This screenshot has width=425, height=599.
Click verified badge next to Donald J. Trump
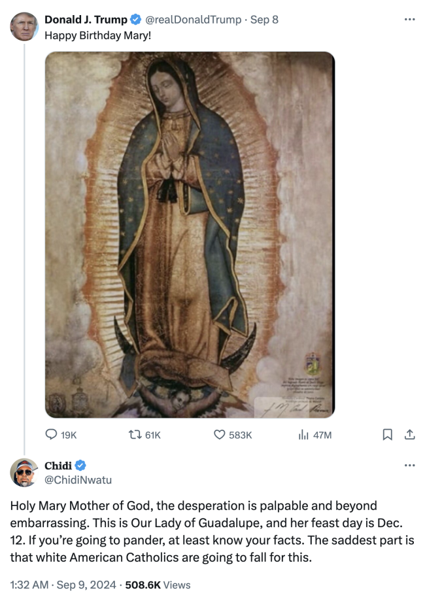[x=137, y=20]
